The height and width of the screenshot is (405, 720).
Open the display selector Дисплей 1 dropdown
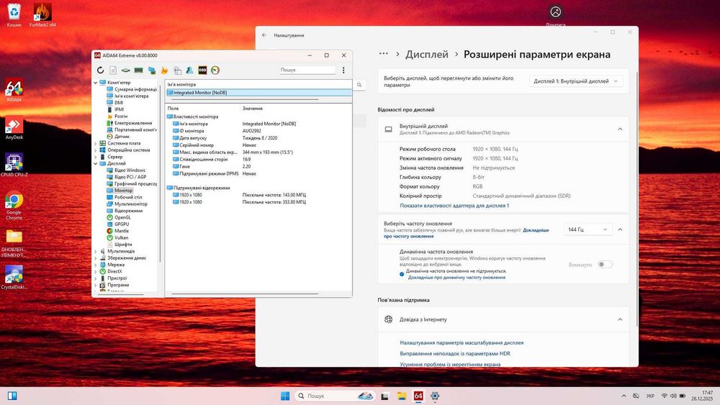tap(576, 81)
